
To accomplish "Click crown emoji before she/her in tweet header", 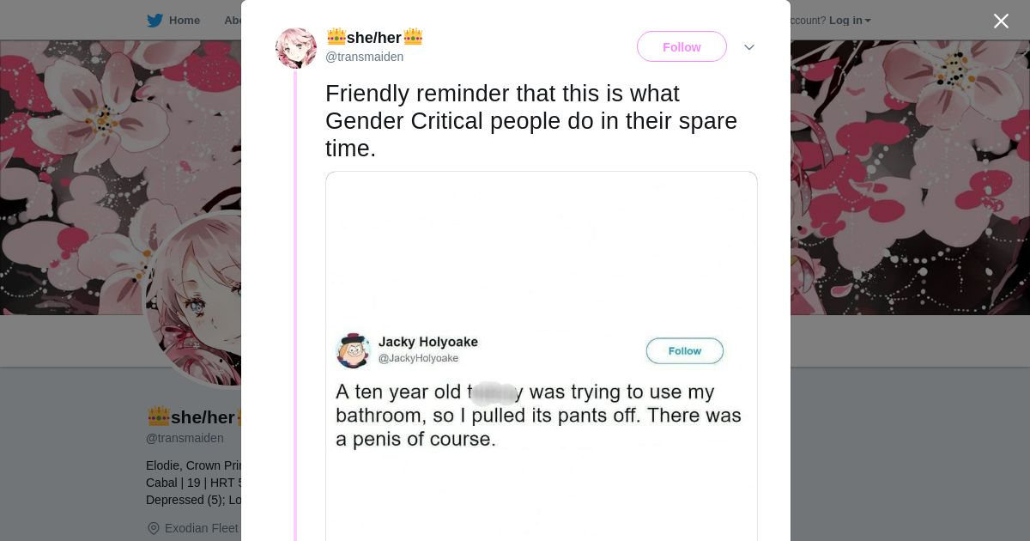I will pos(336,37).
